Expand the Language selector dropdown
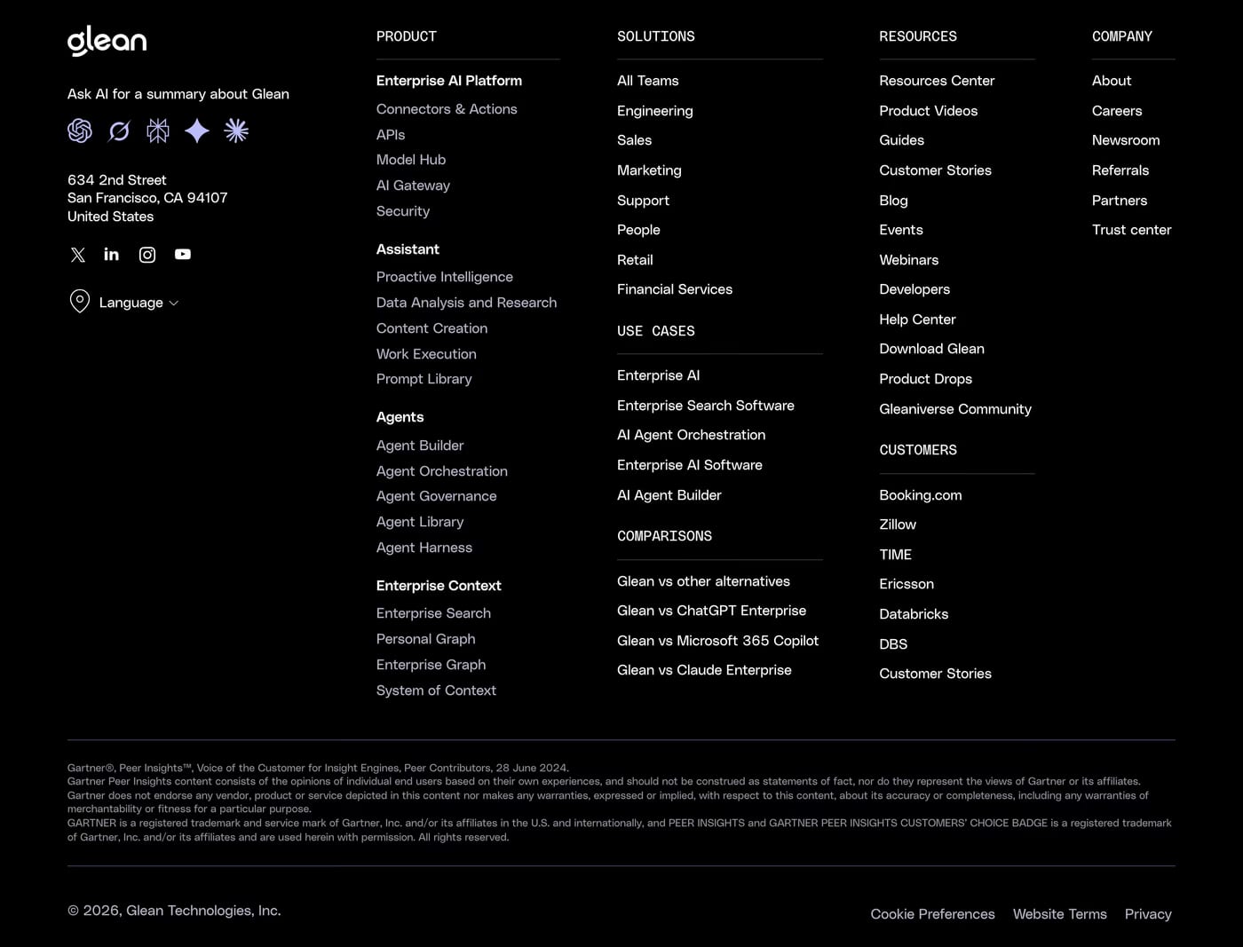 [124, 303]
